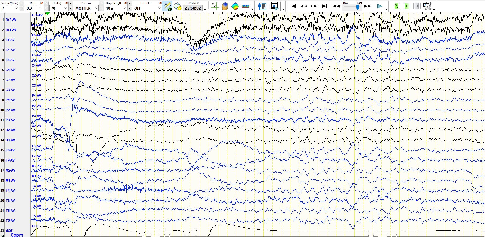
Task: Click the Slow/Fast playback speed slider handle
Action: coord(358,7)
